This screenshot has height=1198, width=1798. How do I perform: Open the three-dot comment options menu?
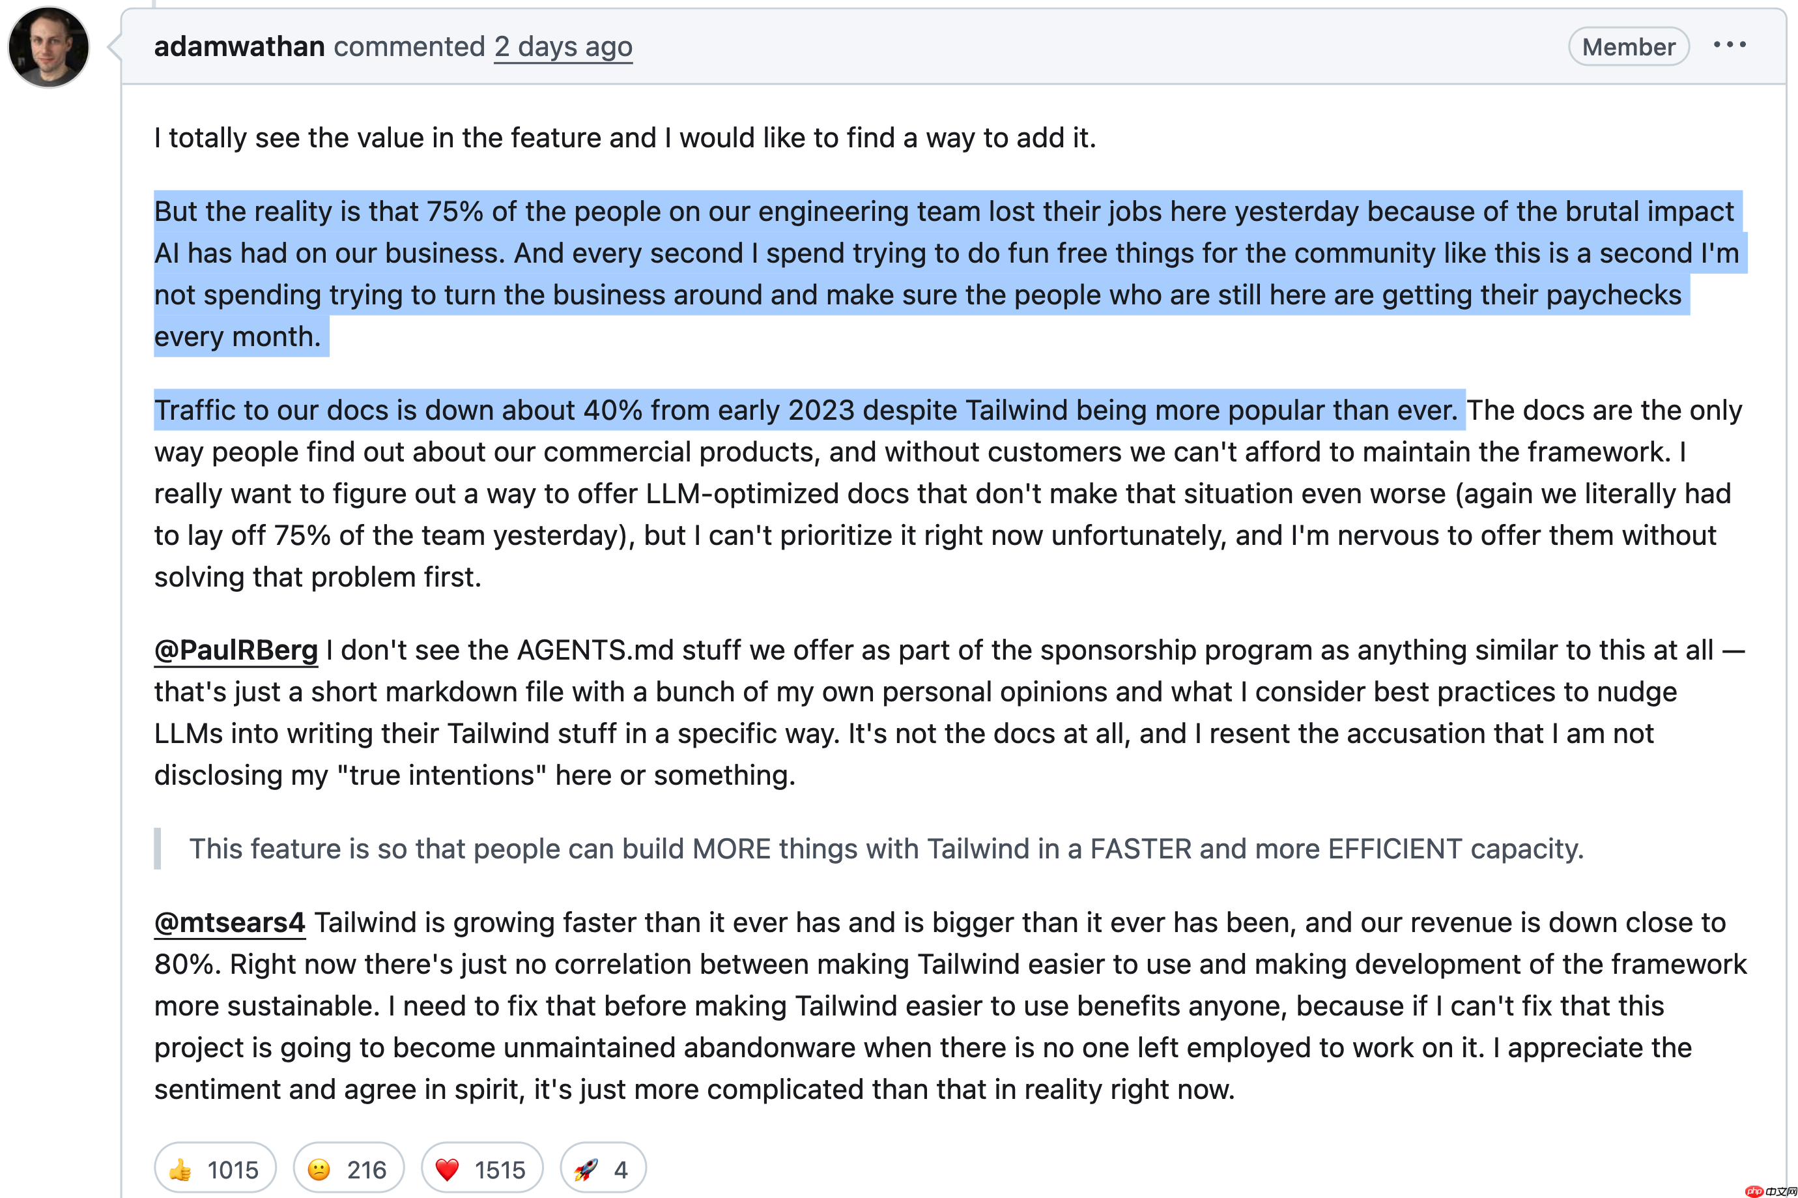[x=1728, y=45]
